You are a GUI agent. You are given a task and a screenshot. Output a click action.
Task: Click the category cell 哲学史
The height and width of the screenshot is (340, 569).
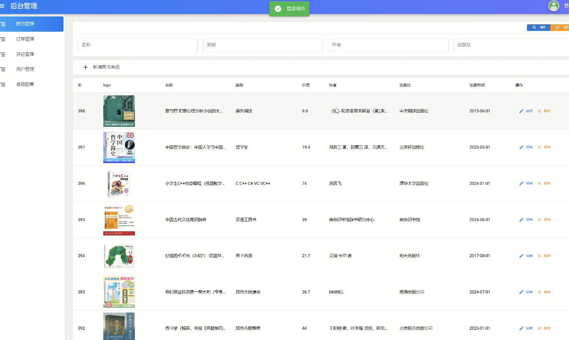pyautogui.click(x=242, y=147)
